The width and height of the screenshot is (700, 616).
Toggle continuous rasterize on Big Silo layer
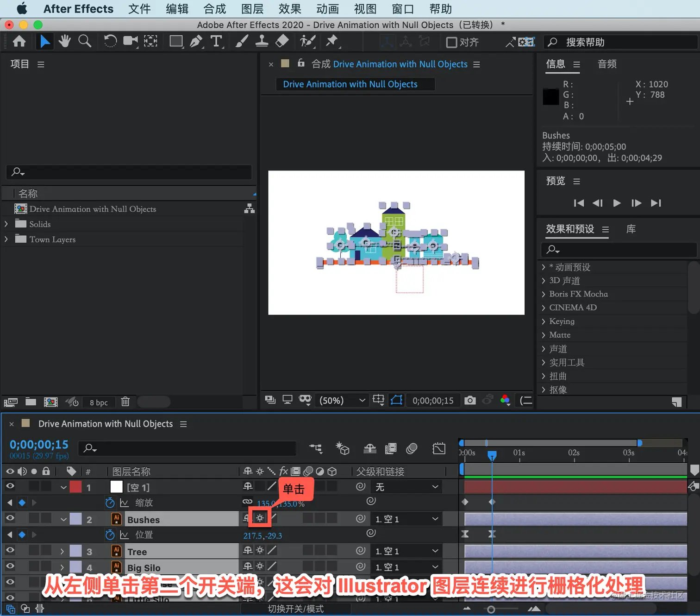[260, 566]
